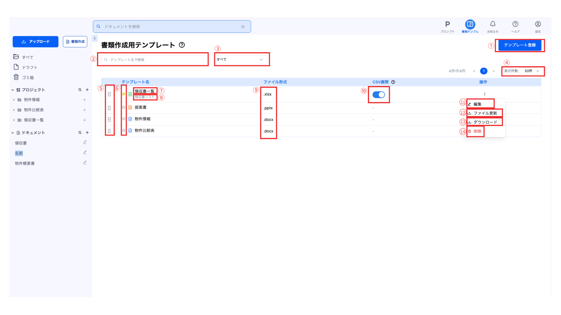Screen dimensions: 561x315
Task: Click the drag handle of 提案書 row
Action: [x=109, y=108]
